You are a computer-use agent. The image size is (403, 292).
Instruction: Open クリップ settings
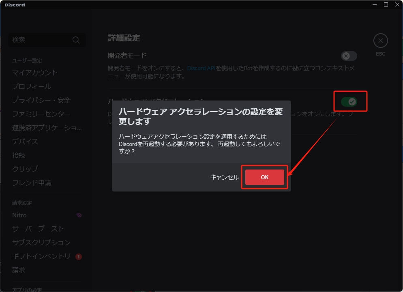pos(25,169)
